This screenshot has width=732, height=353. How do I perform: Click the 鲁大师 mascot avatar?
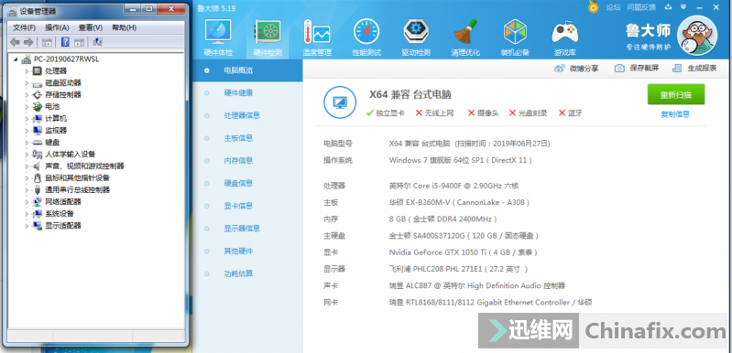click(x=696, y=35)
